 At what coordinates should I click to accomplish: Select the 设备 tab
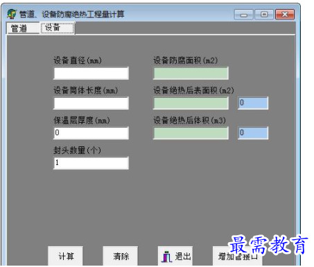tap(58, 28)
